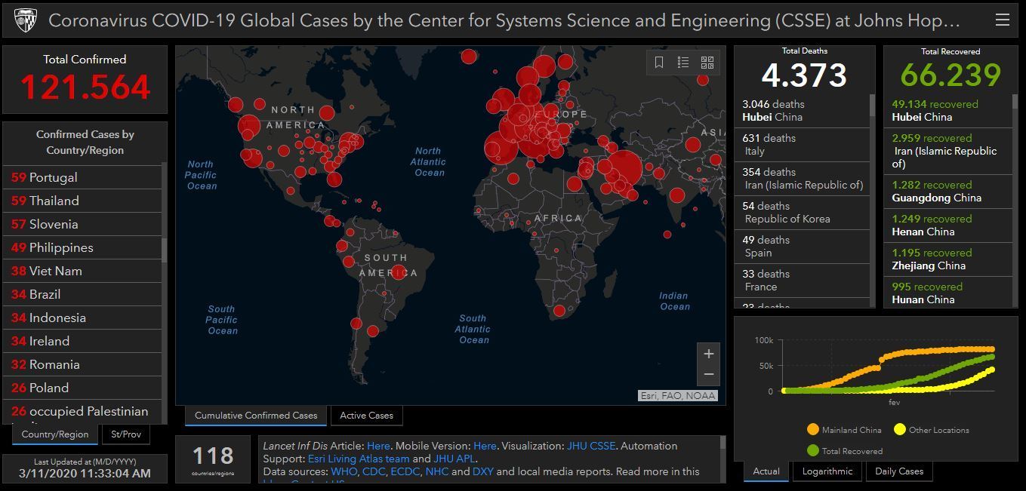Open the WHO data source link
The width and height of the screenshot is (1026, 491).
[343, 471]
